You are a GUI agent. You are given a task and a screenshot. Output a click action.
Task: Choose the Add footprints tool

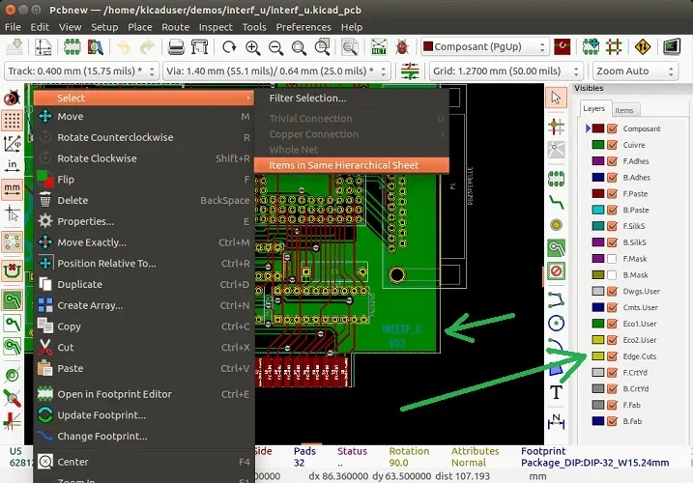[557, 177]
